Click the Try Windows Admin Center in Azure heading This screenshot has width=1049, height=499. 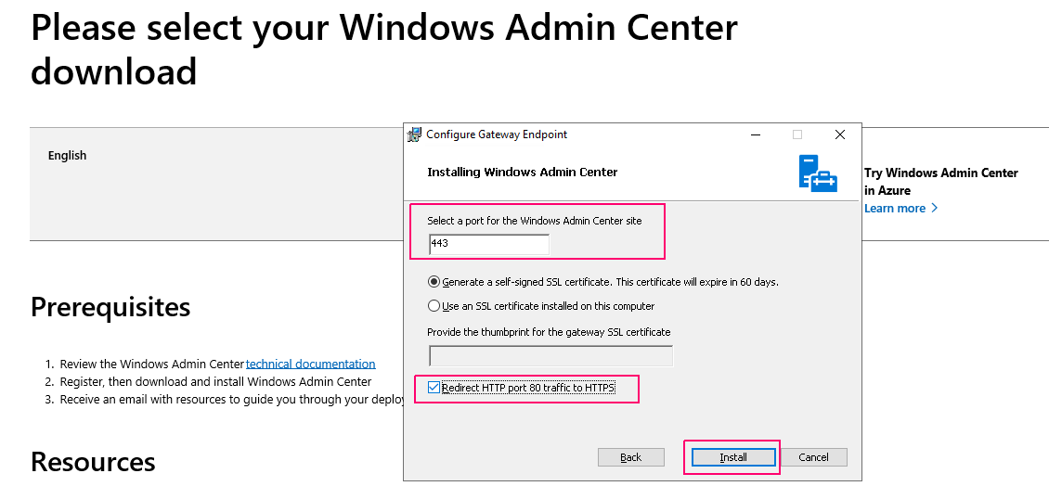click(940, 181)
